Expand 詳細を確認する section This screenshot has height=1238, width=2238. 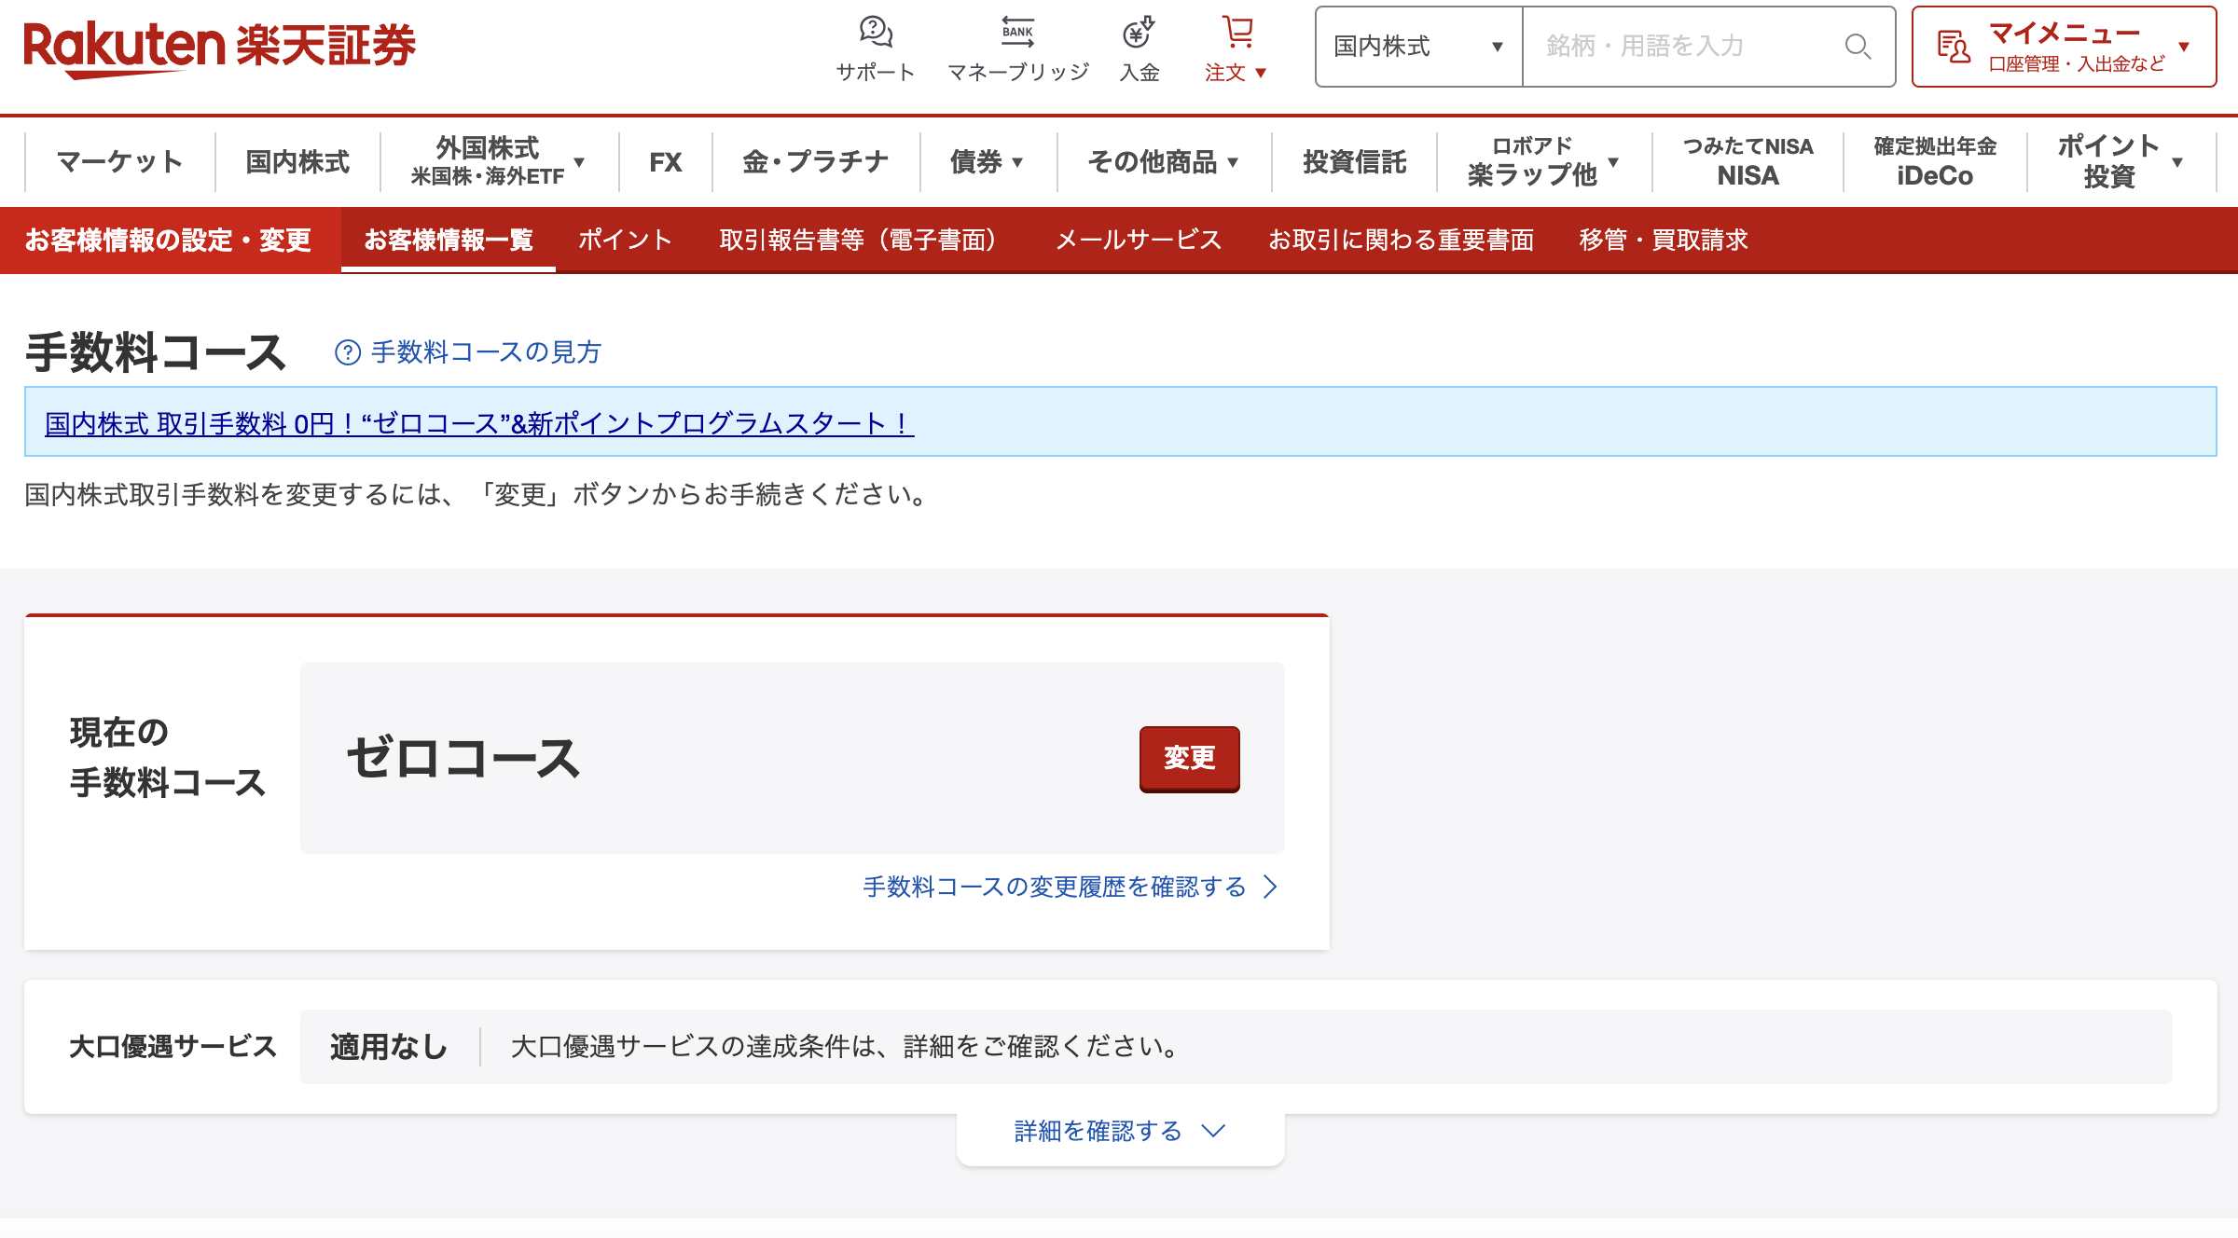pyautogui.click(x=1120, y=1131)
